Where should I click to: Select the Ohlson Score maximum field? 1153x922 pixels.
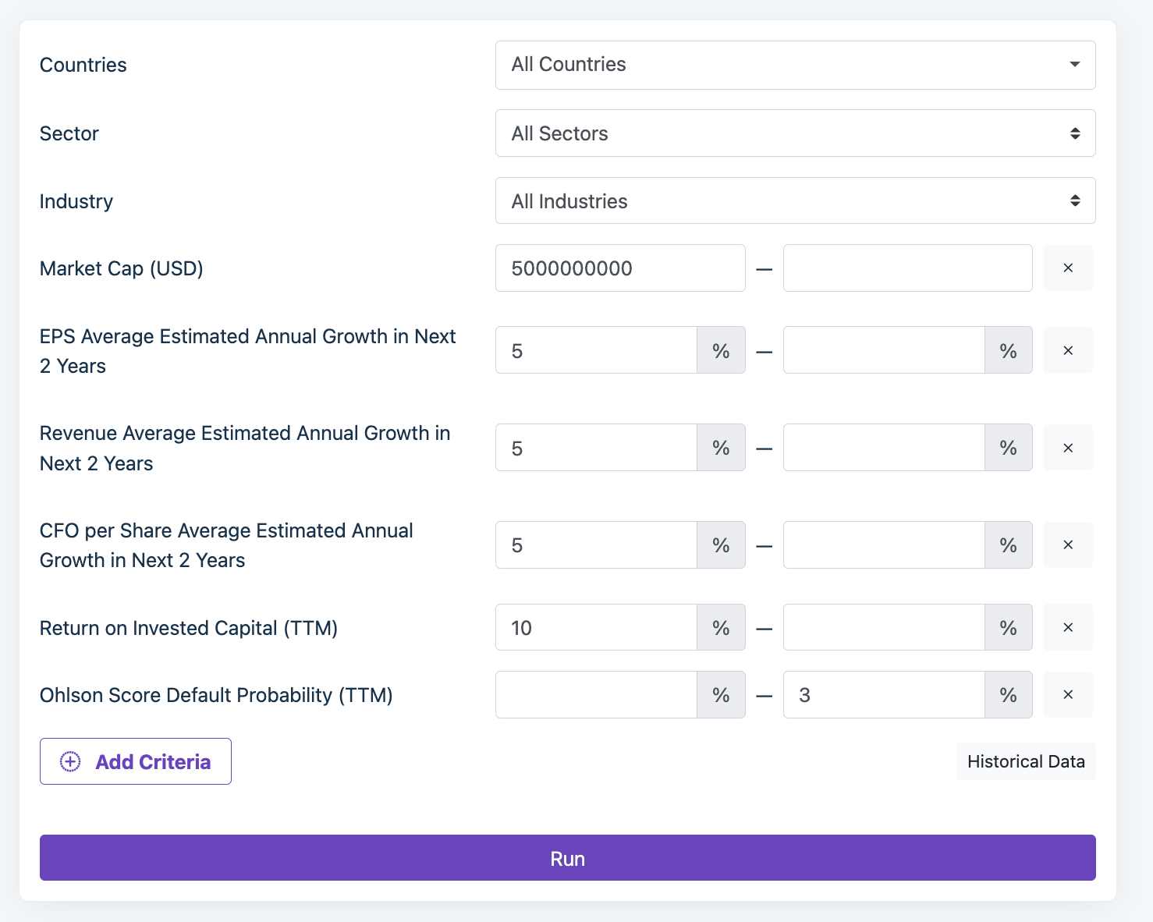[x=883, y=694]
